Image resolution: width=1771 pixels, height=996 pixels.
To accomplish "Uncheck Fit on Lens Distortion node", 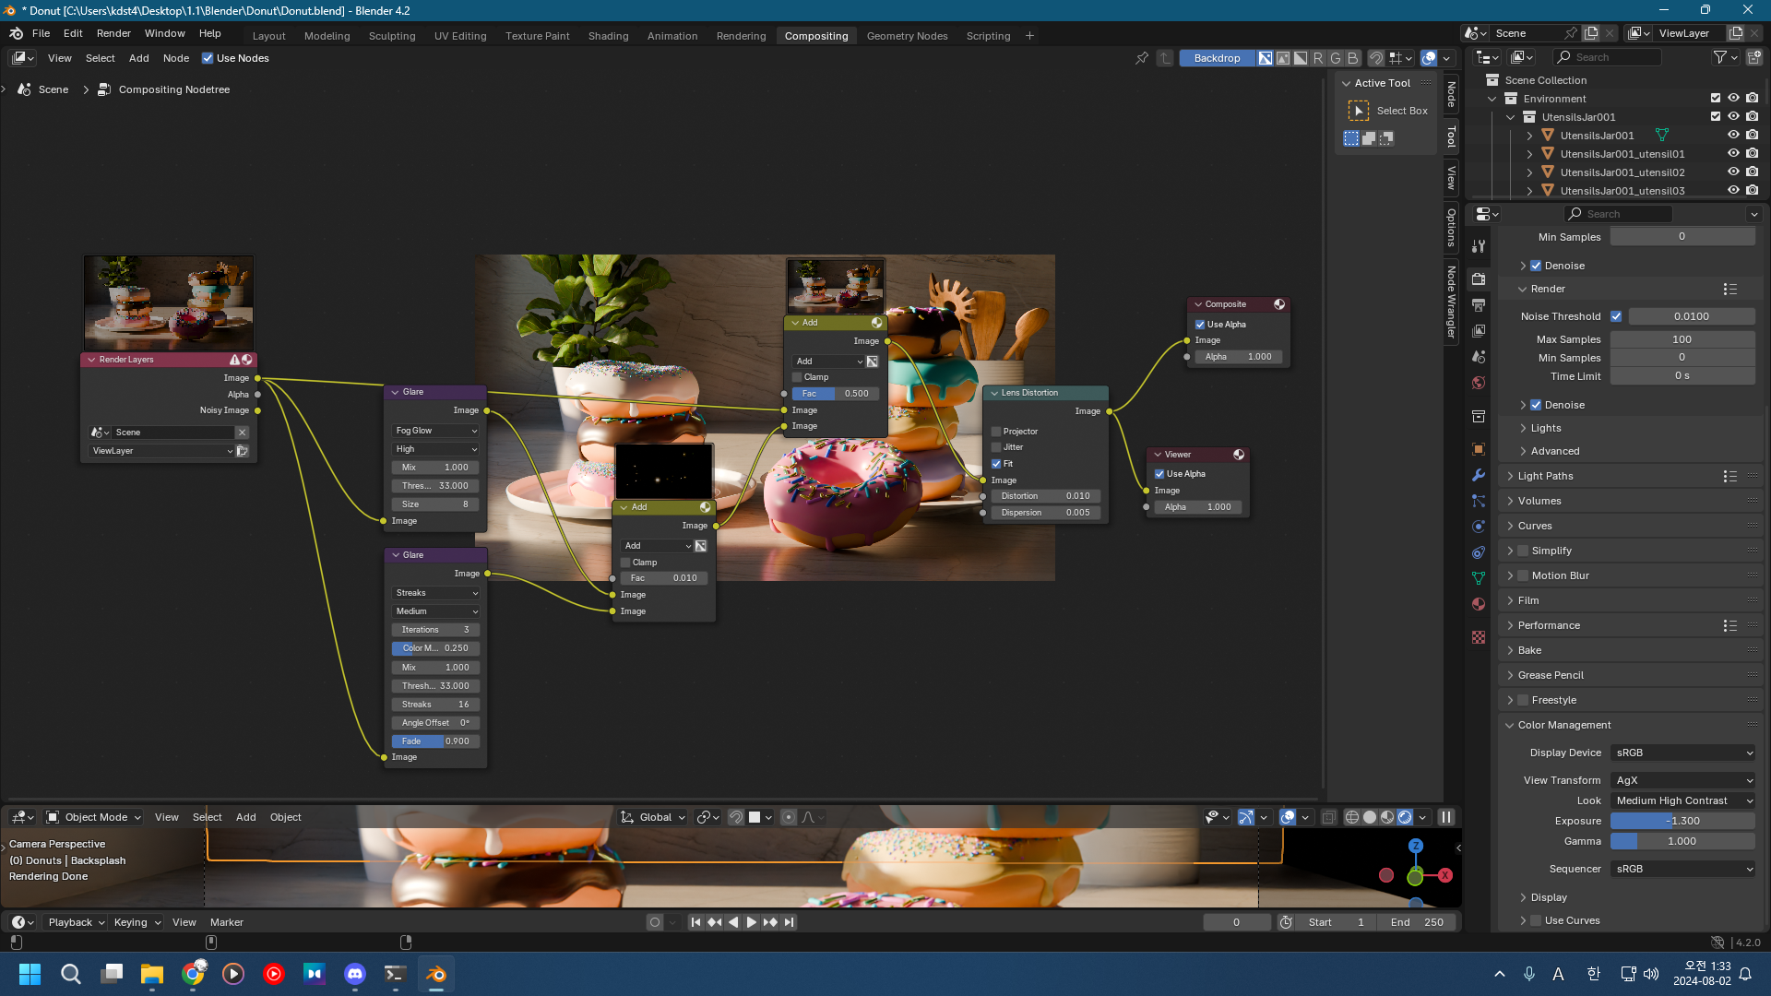I will point(996,464).
